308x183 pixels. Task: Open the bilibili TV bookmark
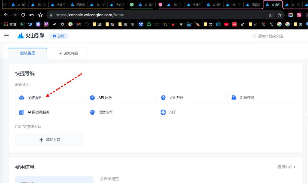click(x=218, y=24)
